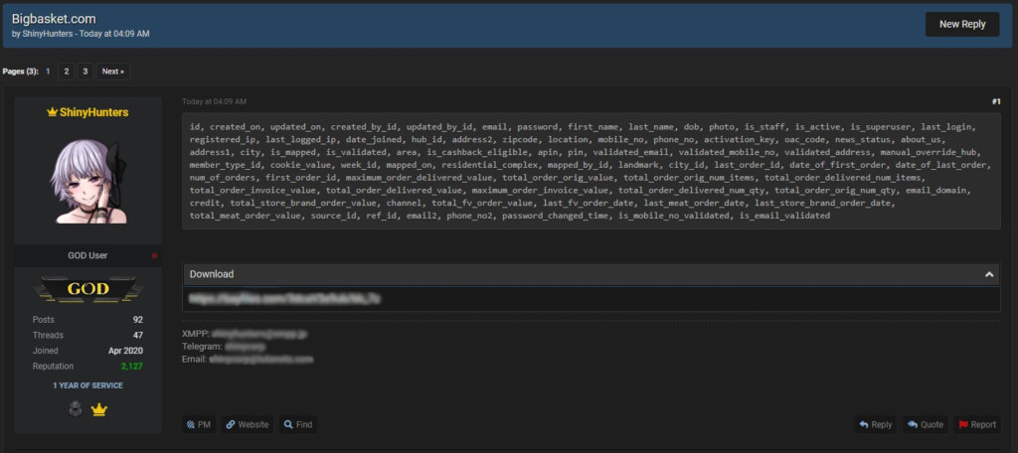Click the Threads count 47
Image resolution: width=1018 pixels, height=453 pixels.
pos(137,335)
